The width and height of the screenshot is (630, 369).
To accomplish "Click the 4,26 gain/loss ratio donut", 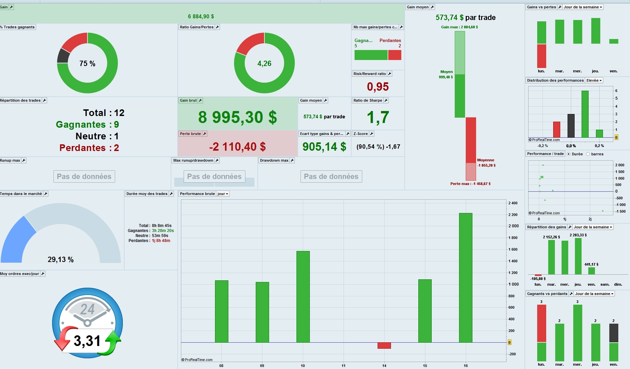I will click(264, 63).
